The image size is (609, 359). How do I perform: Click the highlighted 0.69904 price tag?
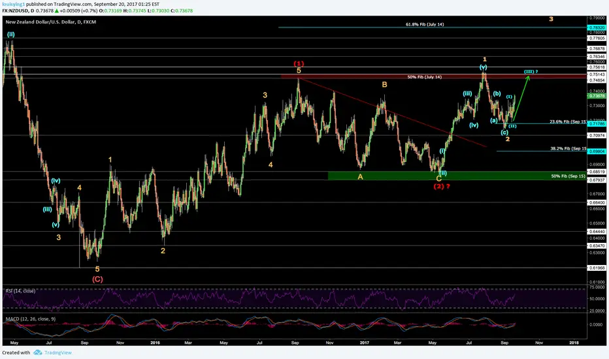coord(597,151)
